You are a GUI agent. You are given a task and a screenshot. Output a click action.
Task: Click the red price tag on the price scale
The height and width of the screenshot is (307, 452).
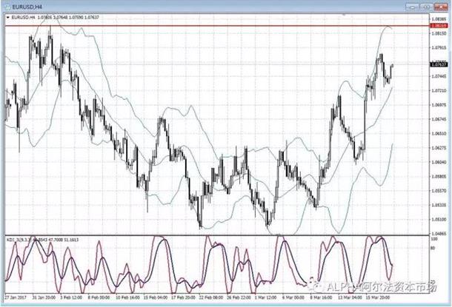click(439, 26)
